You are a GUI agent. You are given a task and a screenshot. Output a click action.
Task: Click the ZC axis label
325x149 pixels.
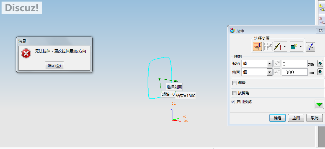click(x=174, y=103)
